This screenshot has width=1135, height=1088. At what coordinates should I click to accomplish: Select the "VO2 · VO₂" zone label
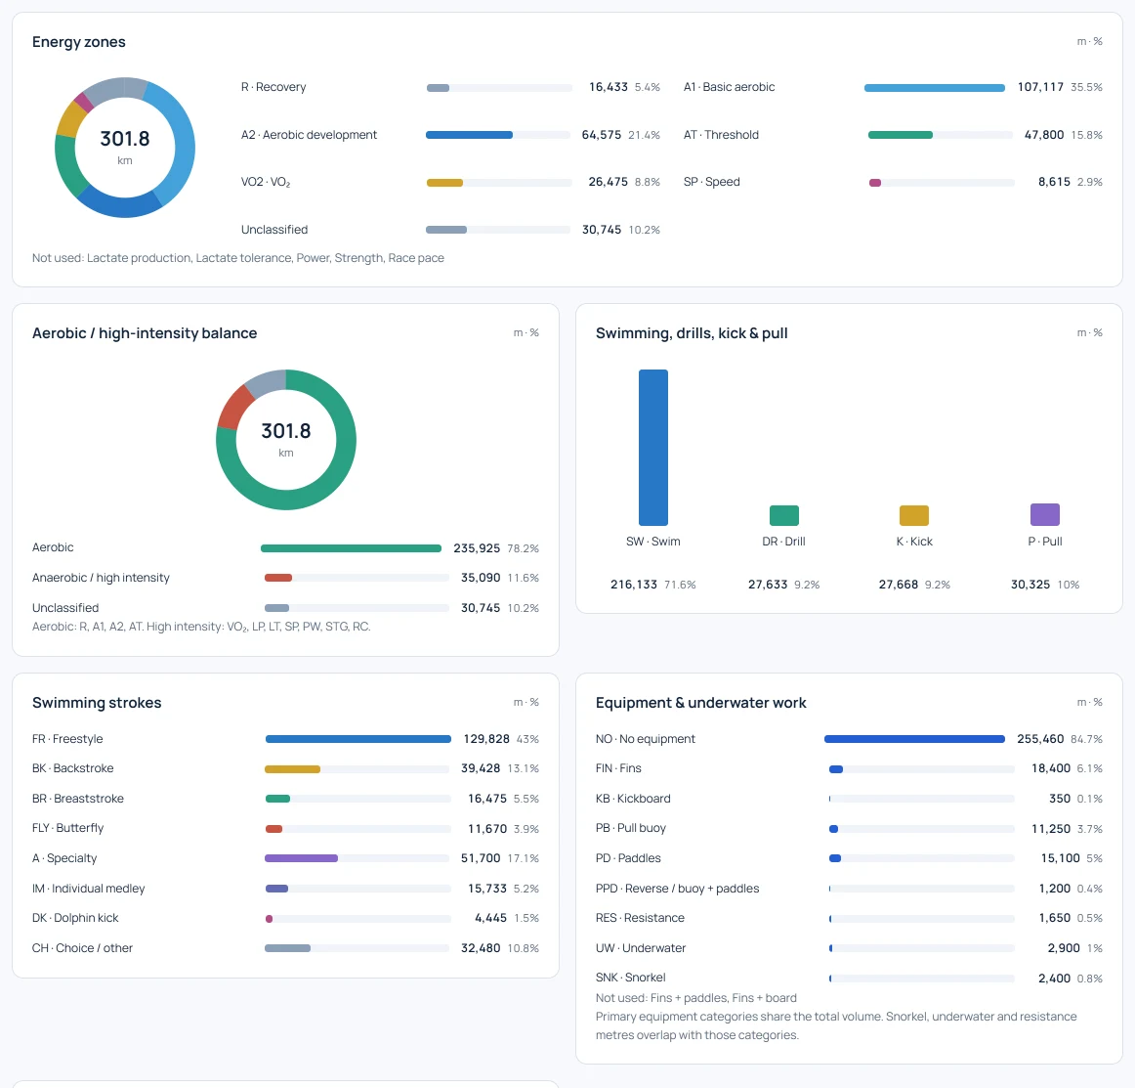[x=266, y=182]
